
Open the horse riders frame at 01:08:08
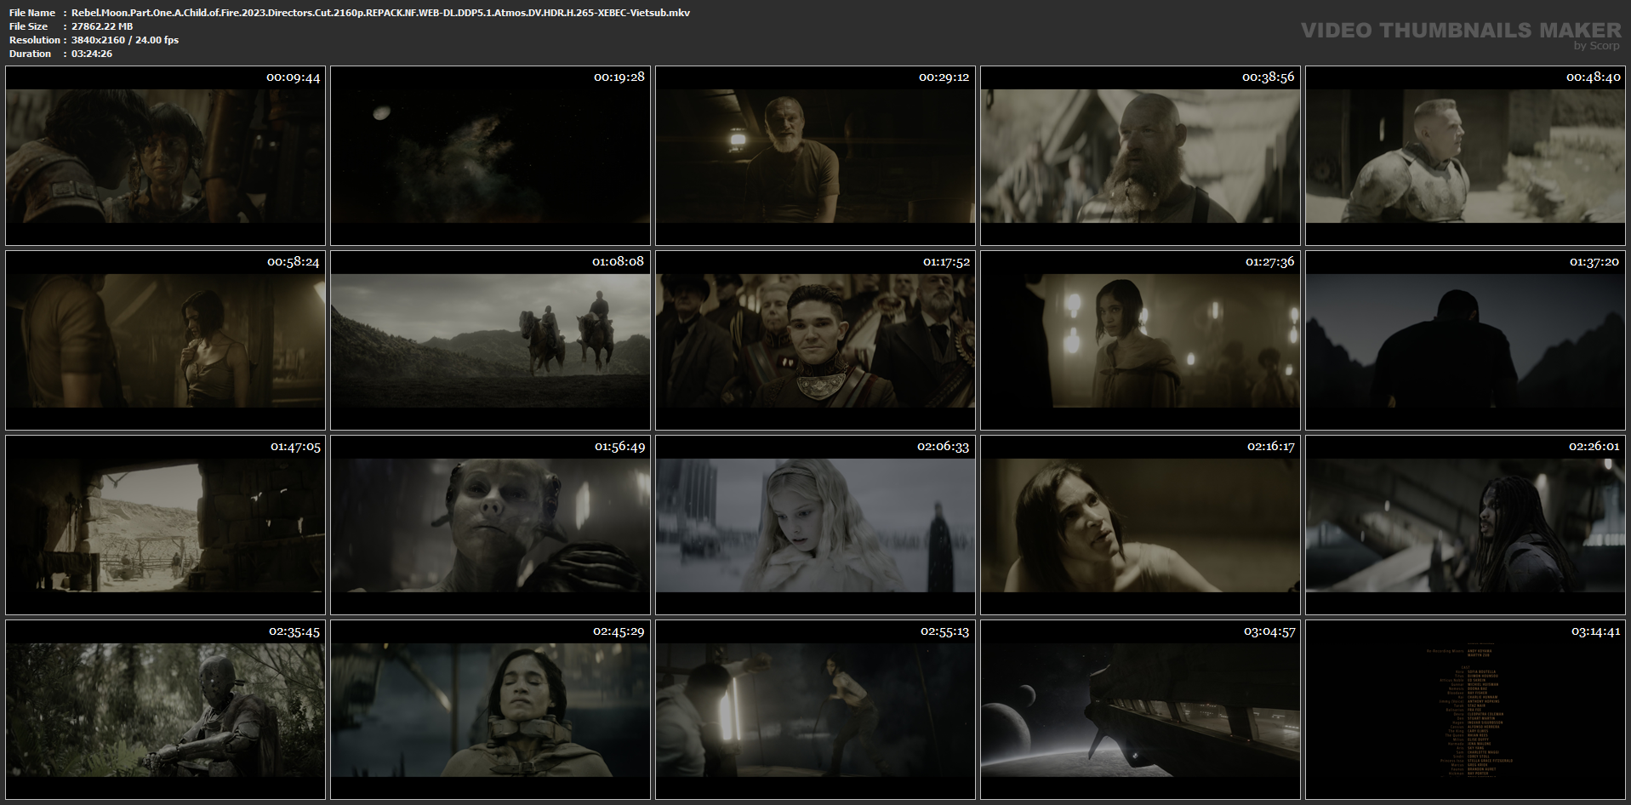(x=490, y=340)
